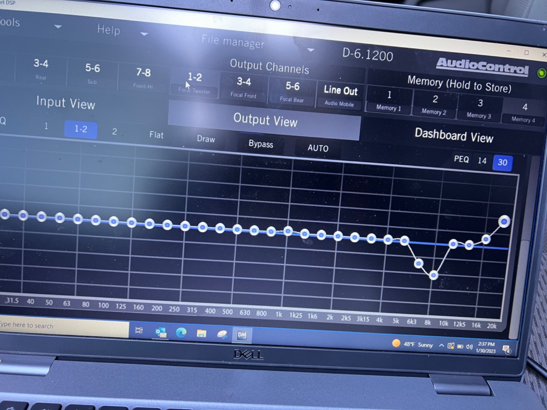Switch to Dashboard View
547x410 pixels.
(x=454, y=135)
